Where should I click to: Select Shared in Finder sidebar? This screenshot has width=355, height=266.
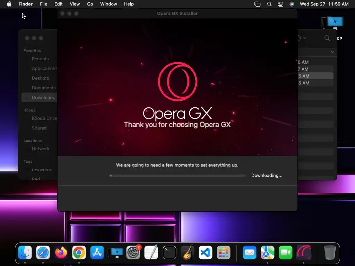(40, 128)
